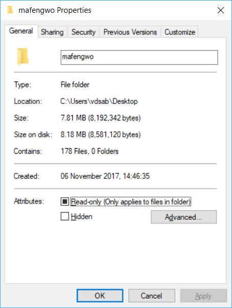Switch to the Security tab
The height and width of the screenshot is (308, 232).
pos(83,32)
